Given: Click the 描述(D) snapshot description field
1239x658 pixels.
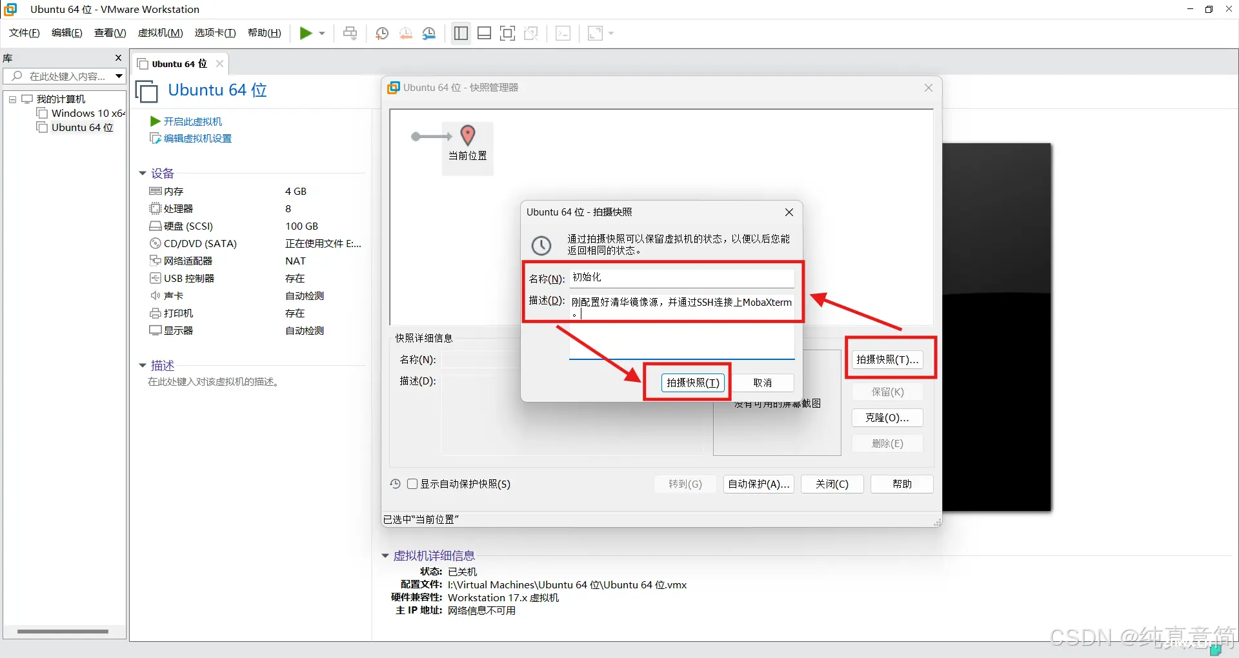Looking at the screenshot, I should click(x=681, y=326).
